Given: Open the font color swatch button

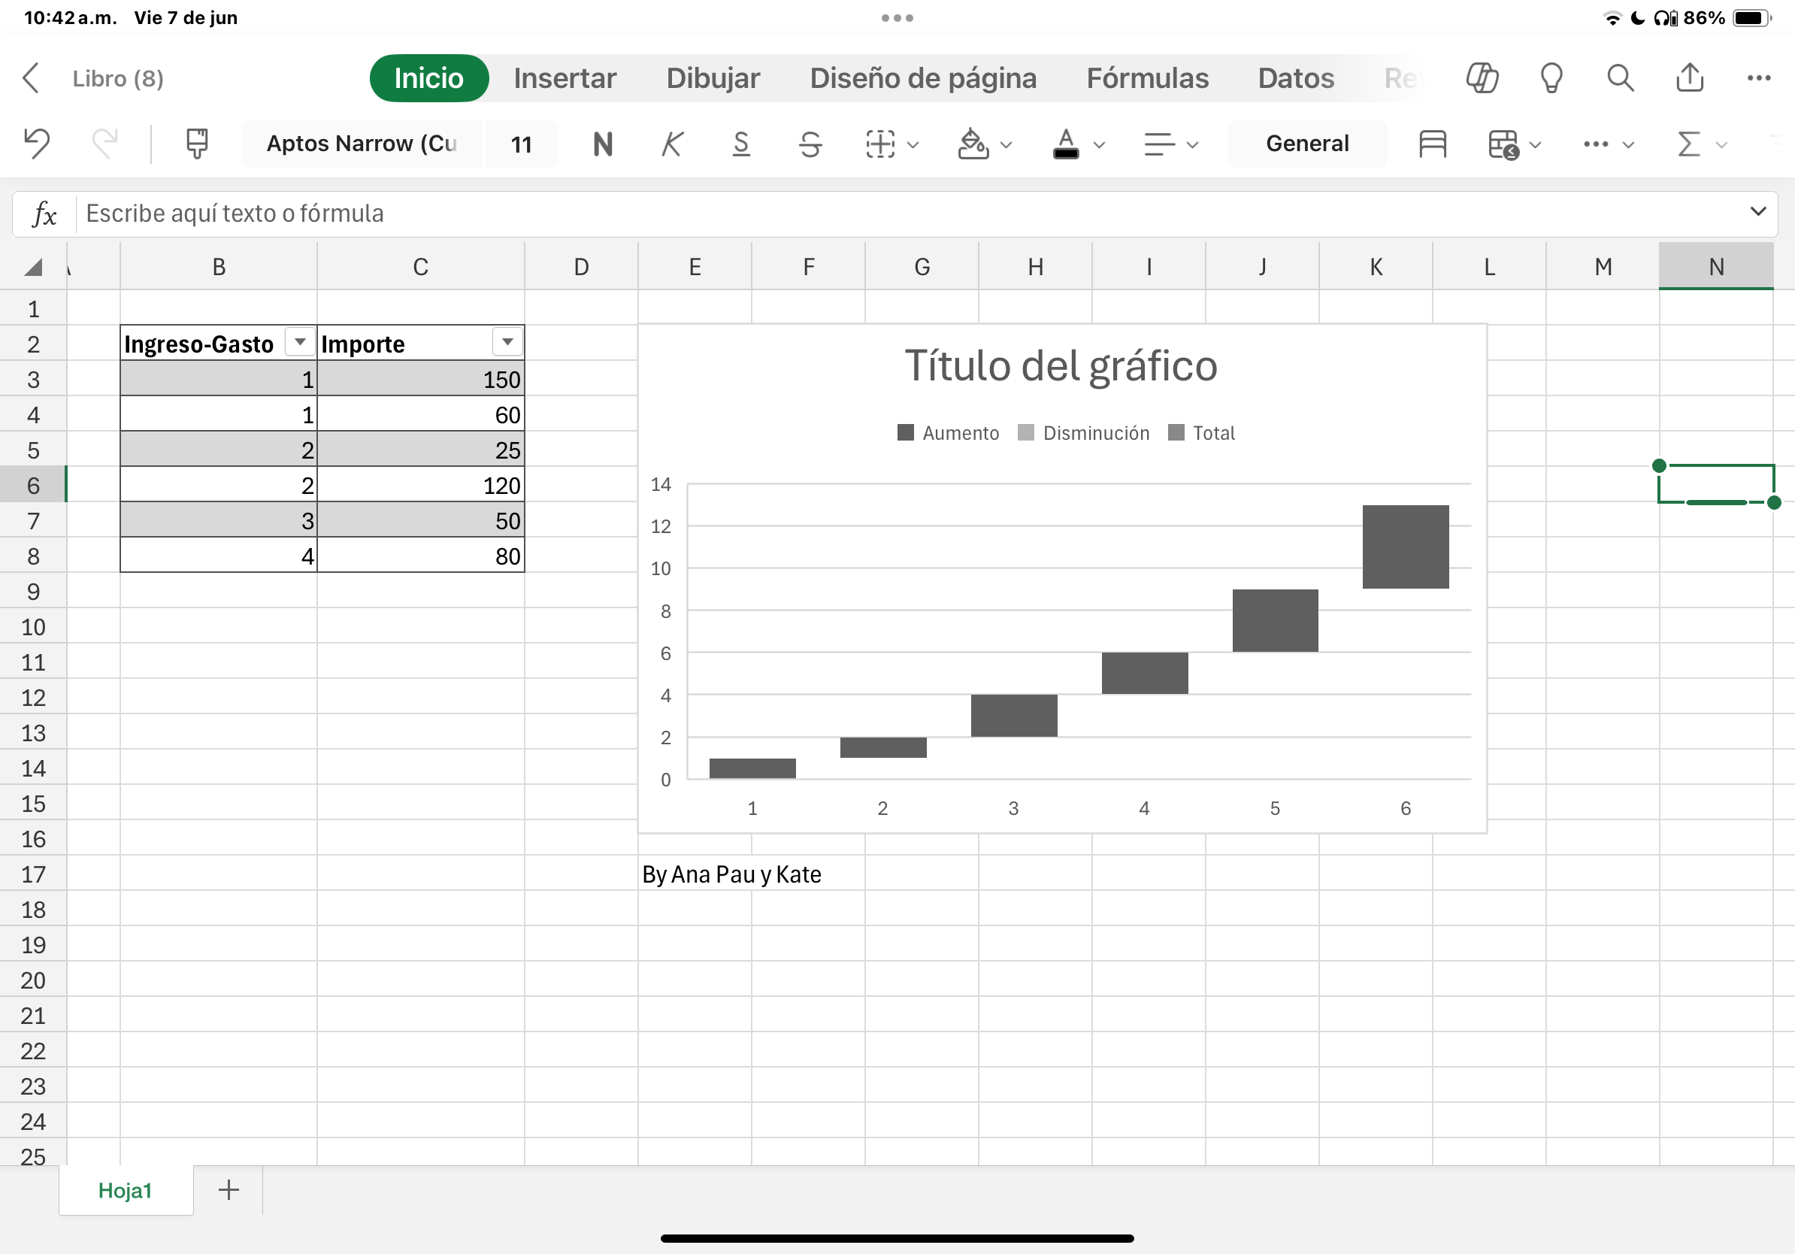Looking at the screenshot, I should click(x=1067, y=144).
